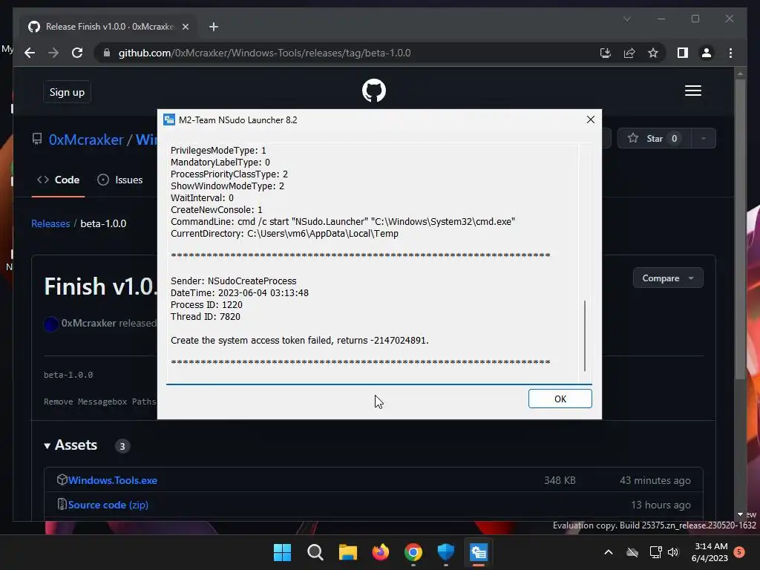Click the 0xMcraxker avatar in release
760x570 pixels.
(51, 324)
